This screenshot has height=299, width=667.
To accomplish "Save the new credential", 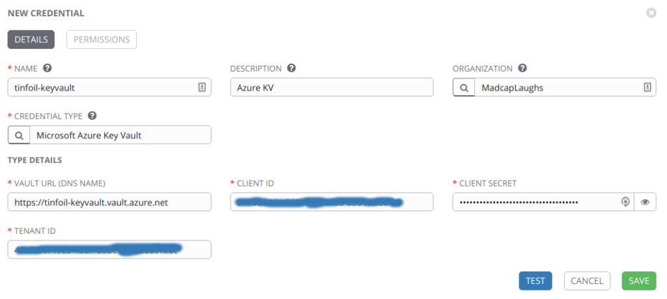I will pos(638,281).
